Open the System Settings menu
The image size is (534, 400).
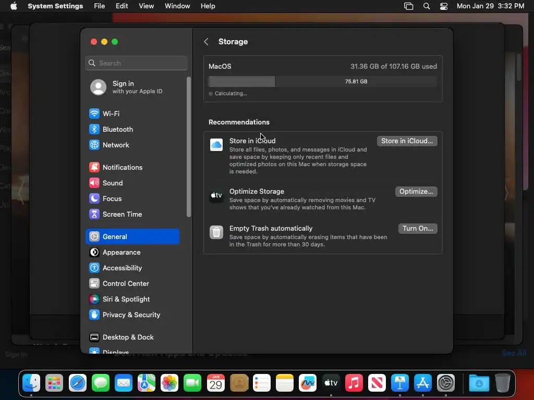click(x=55, y=6)
